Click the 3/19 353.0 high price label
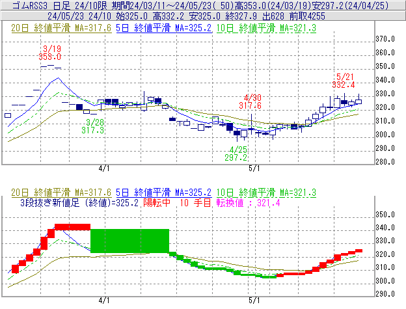 50,53
